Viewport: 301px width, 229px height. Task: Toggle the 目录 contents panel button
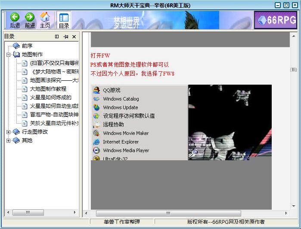64,20
